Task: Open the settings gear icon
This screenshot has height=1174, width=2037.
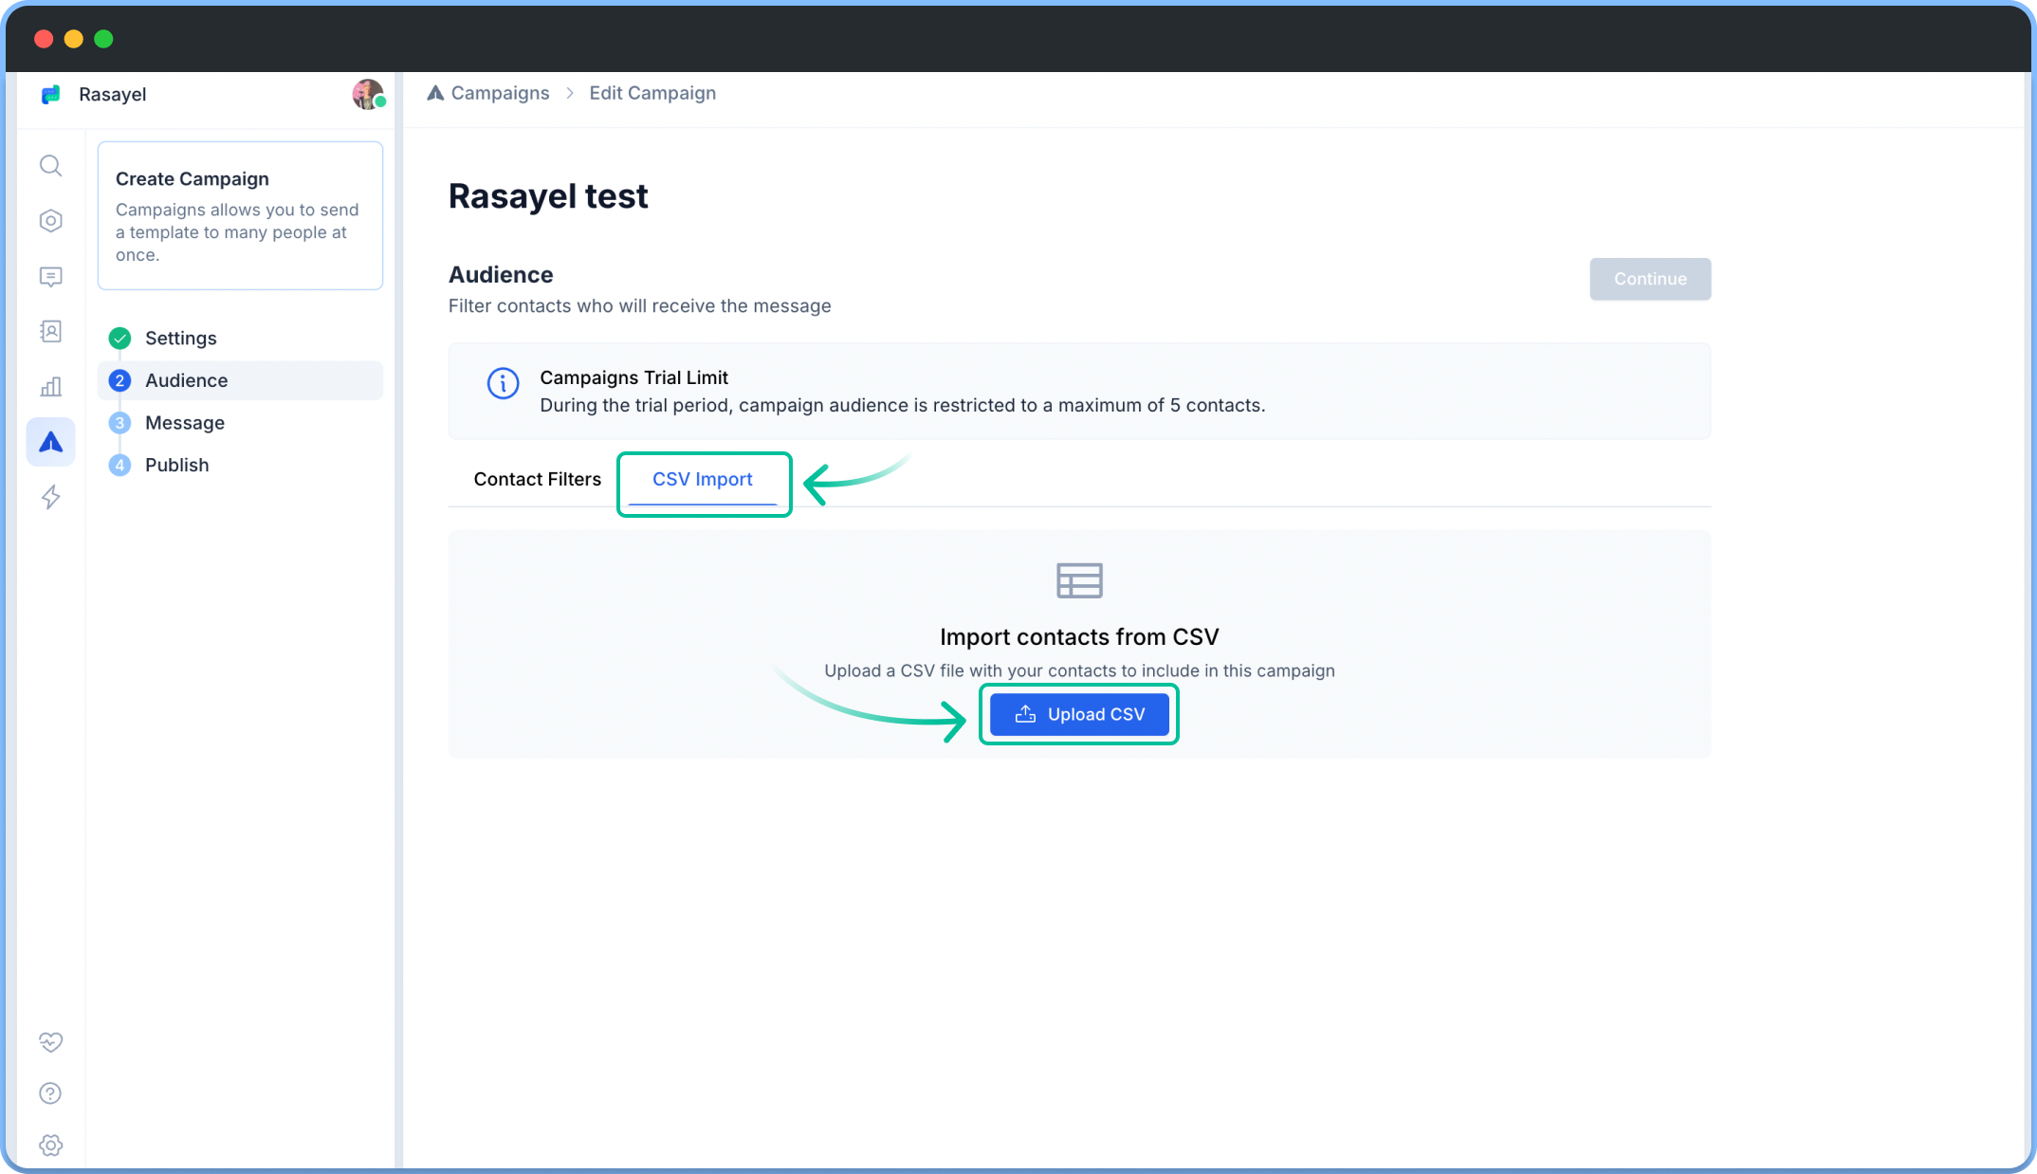Action: point(51,1145)
